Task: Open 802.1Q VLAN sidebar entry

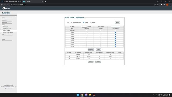Action: coord(6,30)
